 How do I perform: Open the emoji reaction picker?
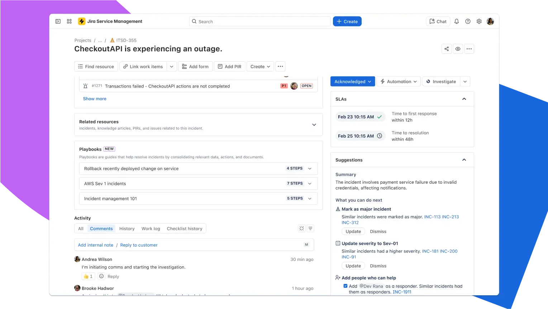[x=101, y=276]
